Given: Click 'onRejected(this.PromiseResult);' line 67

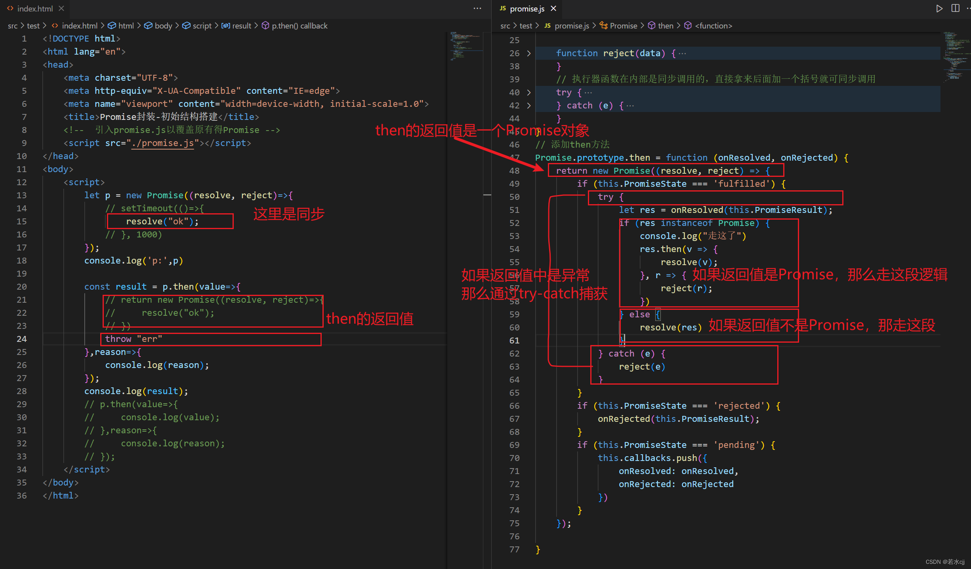Looking at the screenshot, I should [679, 419].
